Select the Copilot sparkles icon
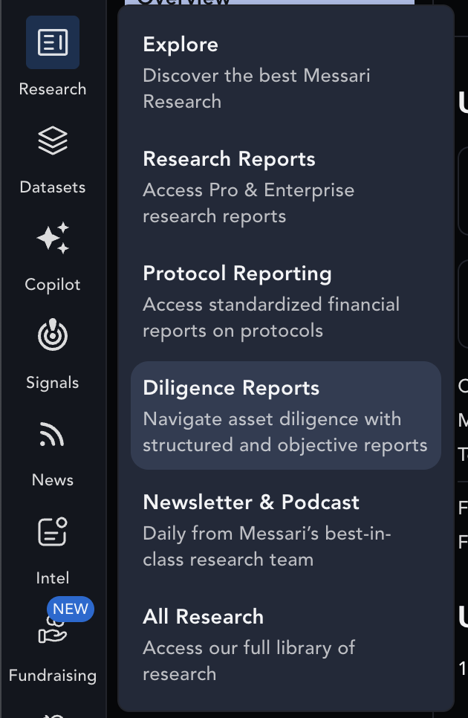Image resolution: width=468 pixels, height=718 pixels. coord(53,238)
